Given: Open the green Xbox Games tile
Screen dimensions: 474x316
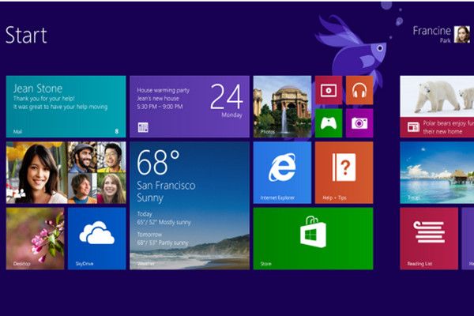Looking at the screenshot, I should click(328, 122).
